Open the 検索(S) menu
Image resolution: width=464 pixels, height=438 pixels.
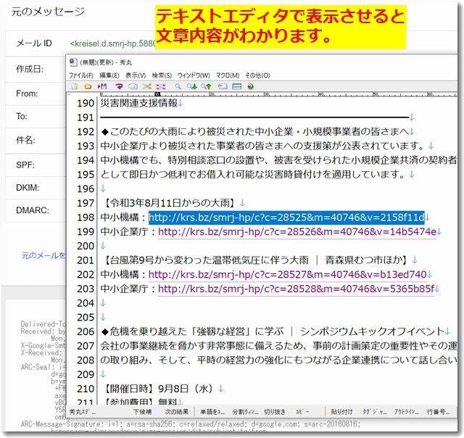click(x=162, y=75)
